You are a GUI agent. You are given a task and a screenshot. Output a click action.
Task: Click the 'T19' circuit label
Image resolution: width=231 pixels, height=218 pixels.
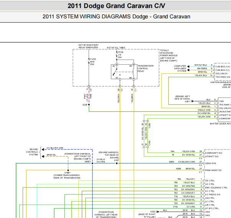176,197
